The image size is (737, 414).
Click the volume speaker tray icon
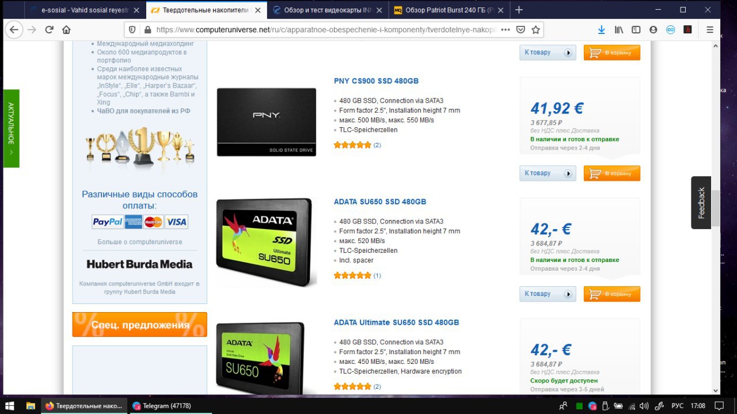(644, 406)
